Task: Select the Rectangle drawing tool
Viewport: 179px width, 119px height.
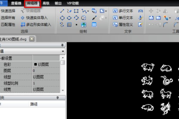Action: click(x=76, y=11)
